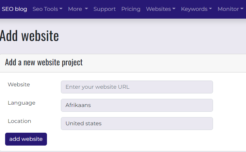Expand the Keywords dropdown menu
The image size is (246, 152).
(x=196, y=9)
